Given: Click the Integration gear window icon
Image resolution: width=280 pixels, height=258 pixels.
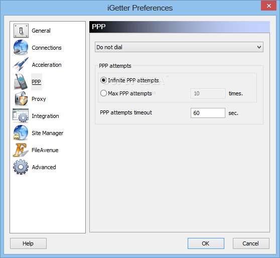Looking at the screenshot, I should tap(21, 115).
